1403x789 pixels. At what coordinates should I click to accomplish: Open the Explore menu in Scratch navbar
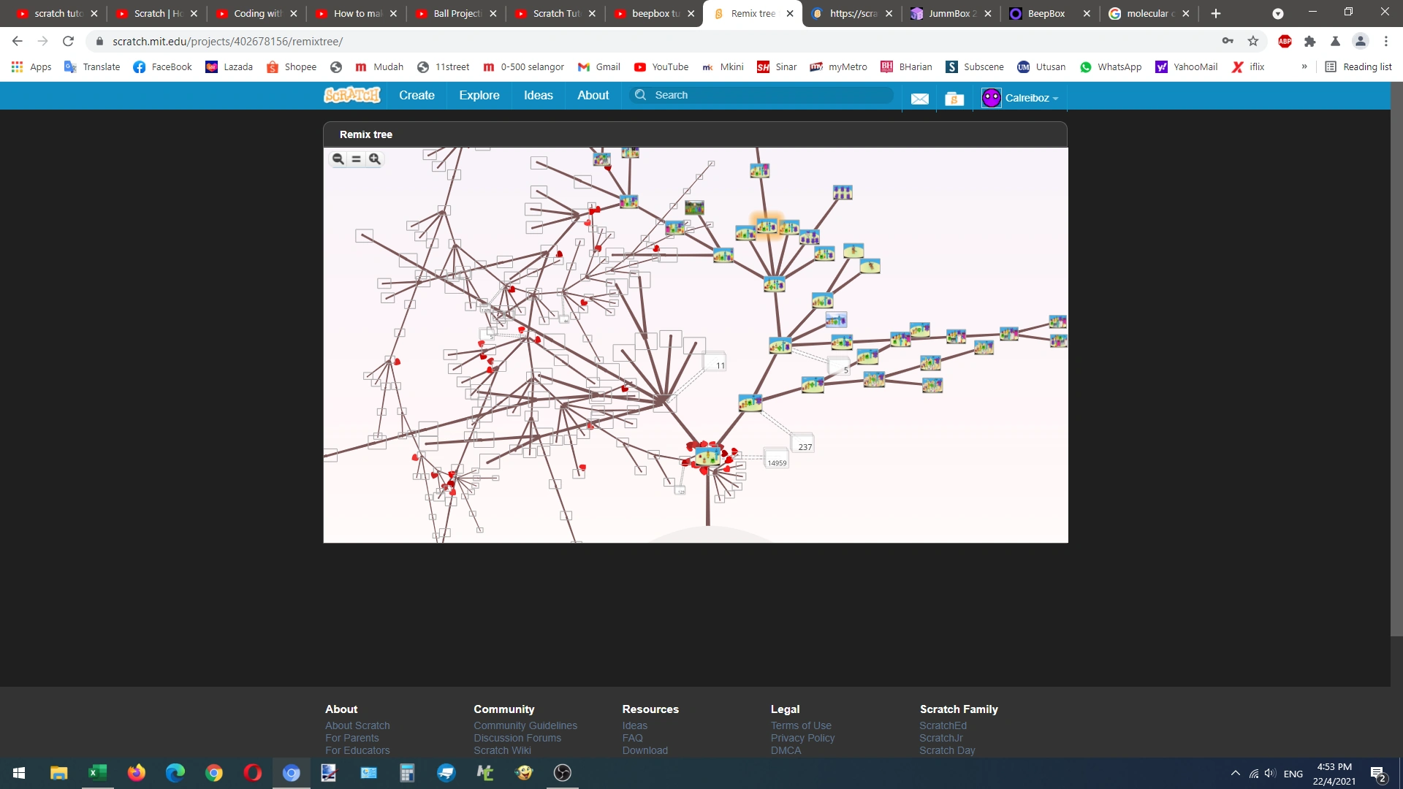pyautogui.click(x=479, y=95)
